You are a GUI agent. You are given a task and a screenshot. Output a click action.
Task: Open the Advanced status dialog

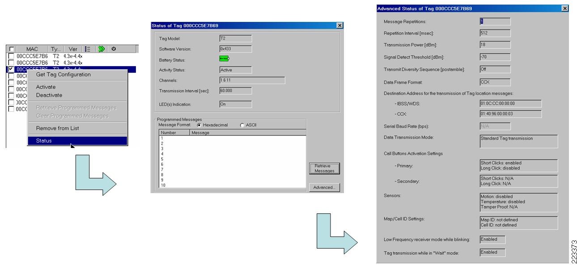coord(324,187)
